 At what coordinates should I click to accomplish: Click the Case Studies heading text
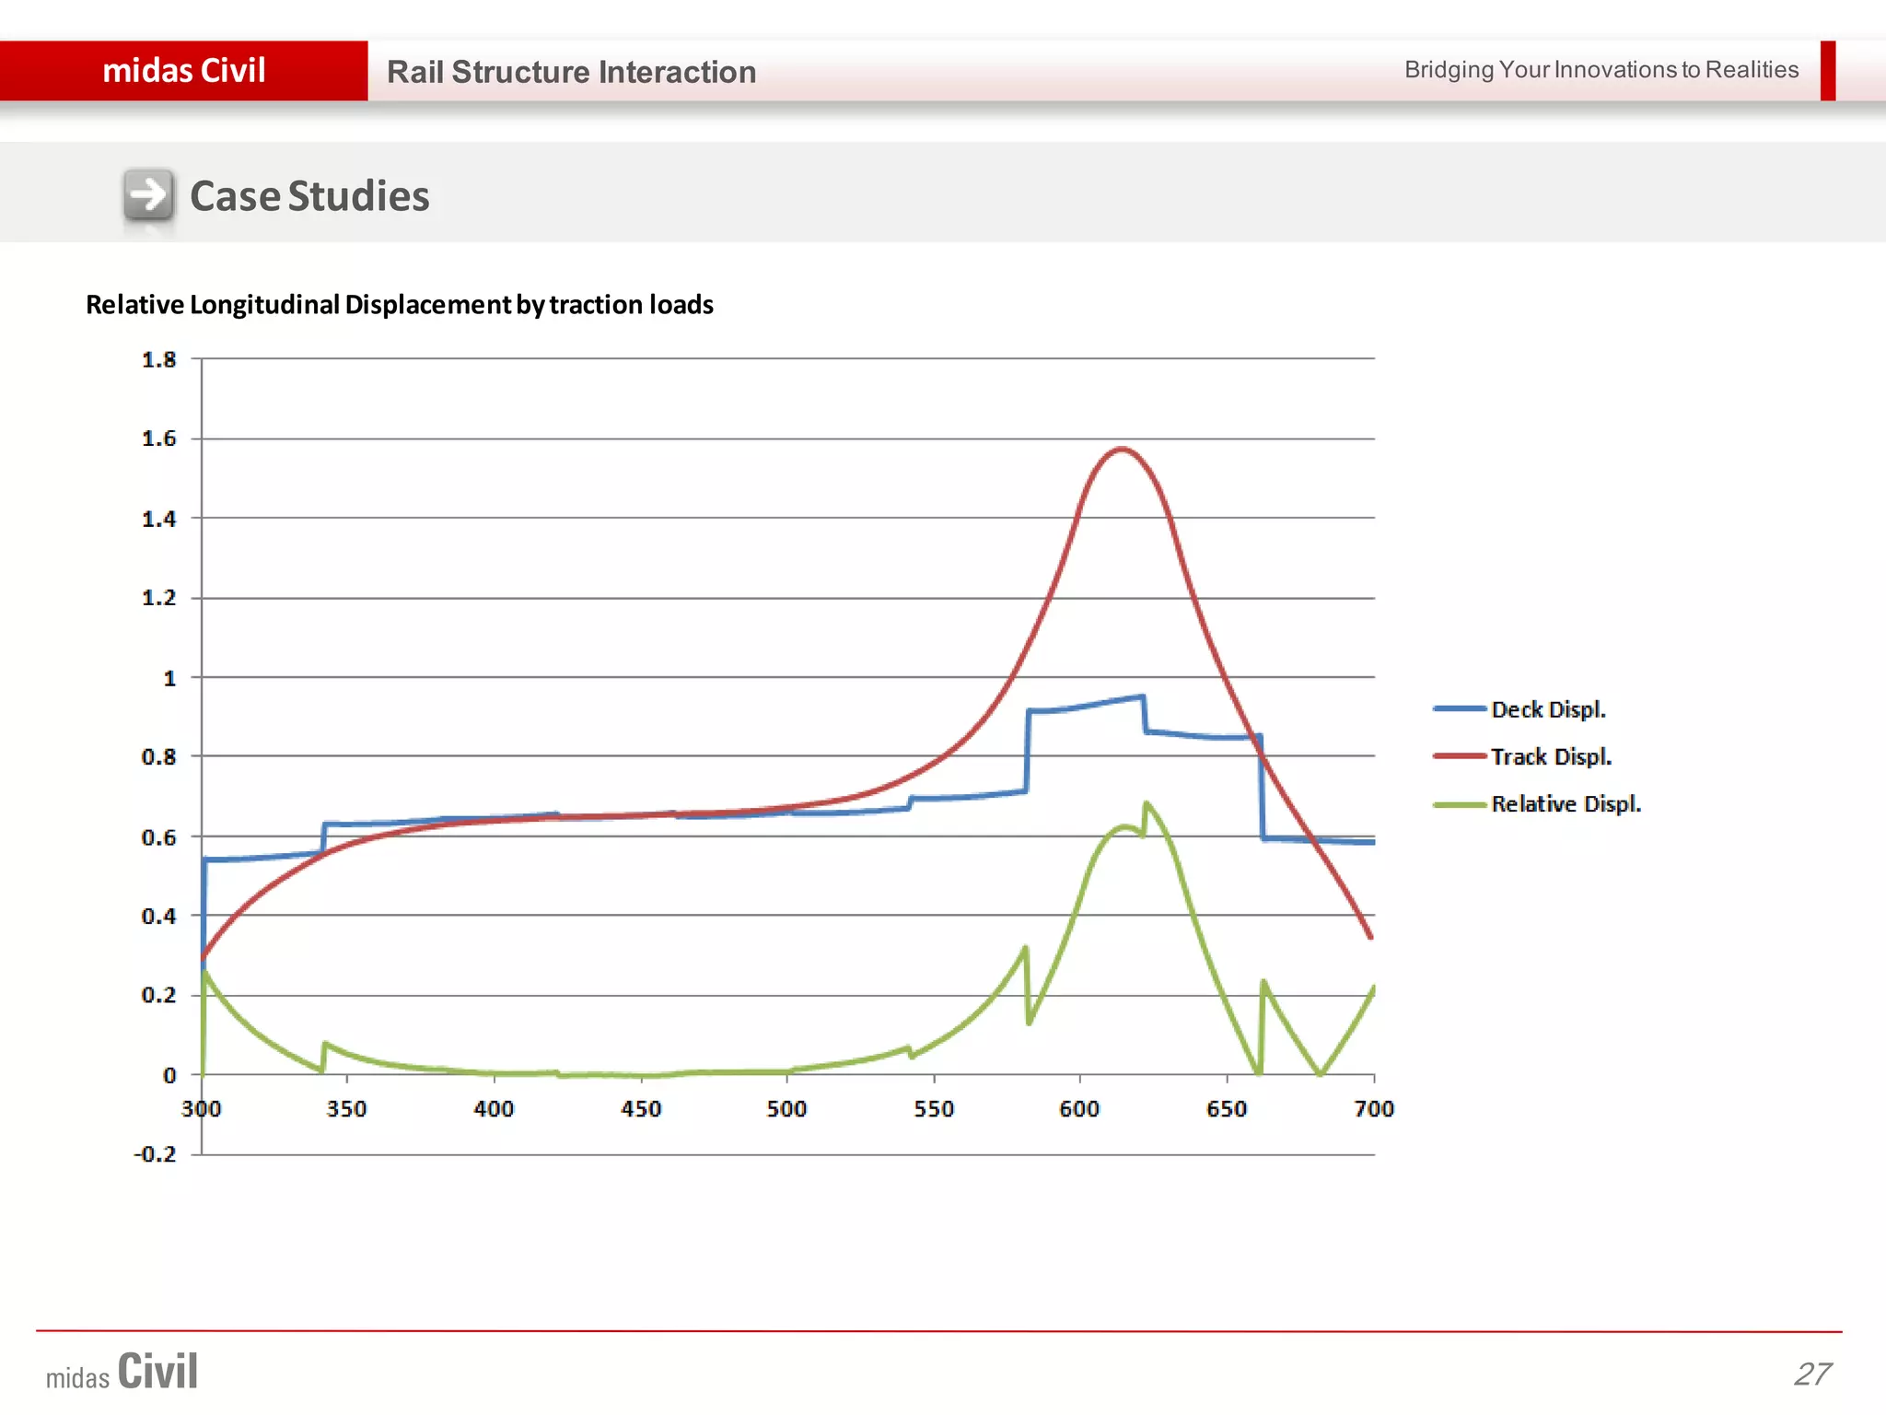pyautogui.click(x=309, y=196)
